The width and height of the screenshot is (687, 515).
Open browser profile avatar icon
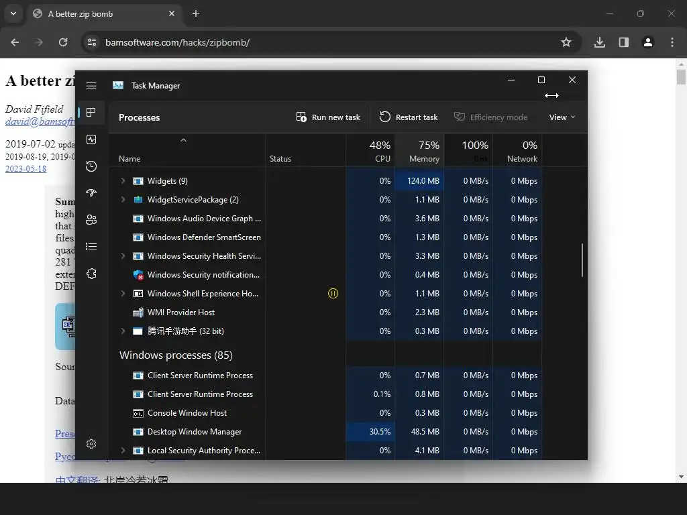pos(648,42)
